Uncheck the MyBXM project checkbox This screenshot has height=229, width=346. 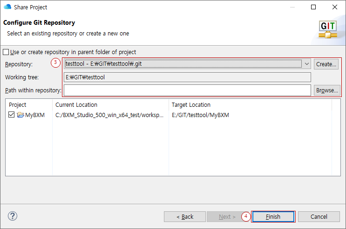[12, 115]
